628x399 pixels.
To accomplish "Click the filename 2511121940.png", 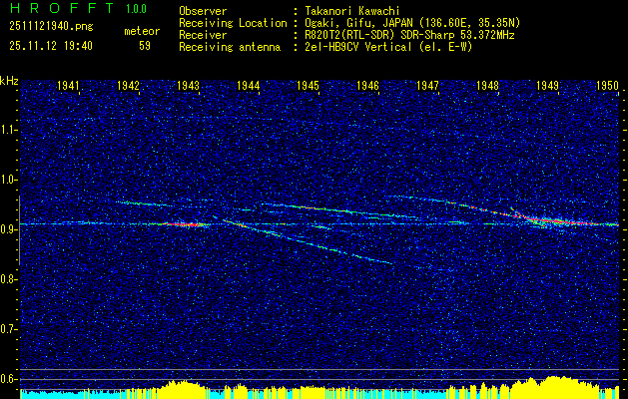I will 51,27.
